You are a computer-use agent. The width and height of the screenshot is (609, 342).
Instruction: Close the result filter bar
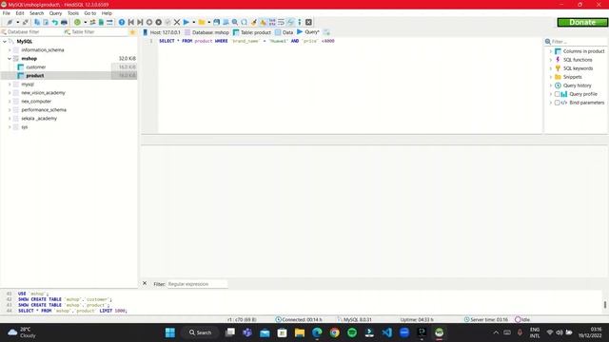click(145, 283)
